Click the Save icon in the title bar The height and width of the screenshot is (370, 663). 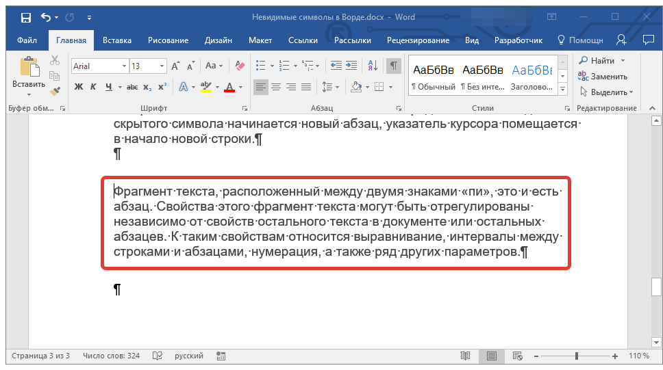[25, 17]
